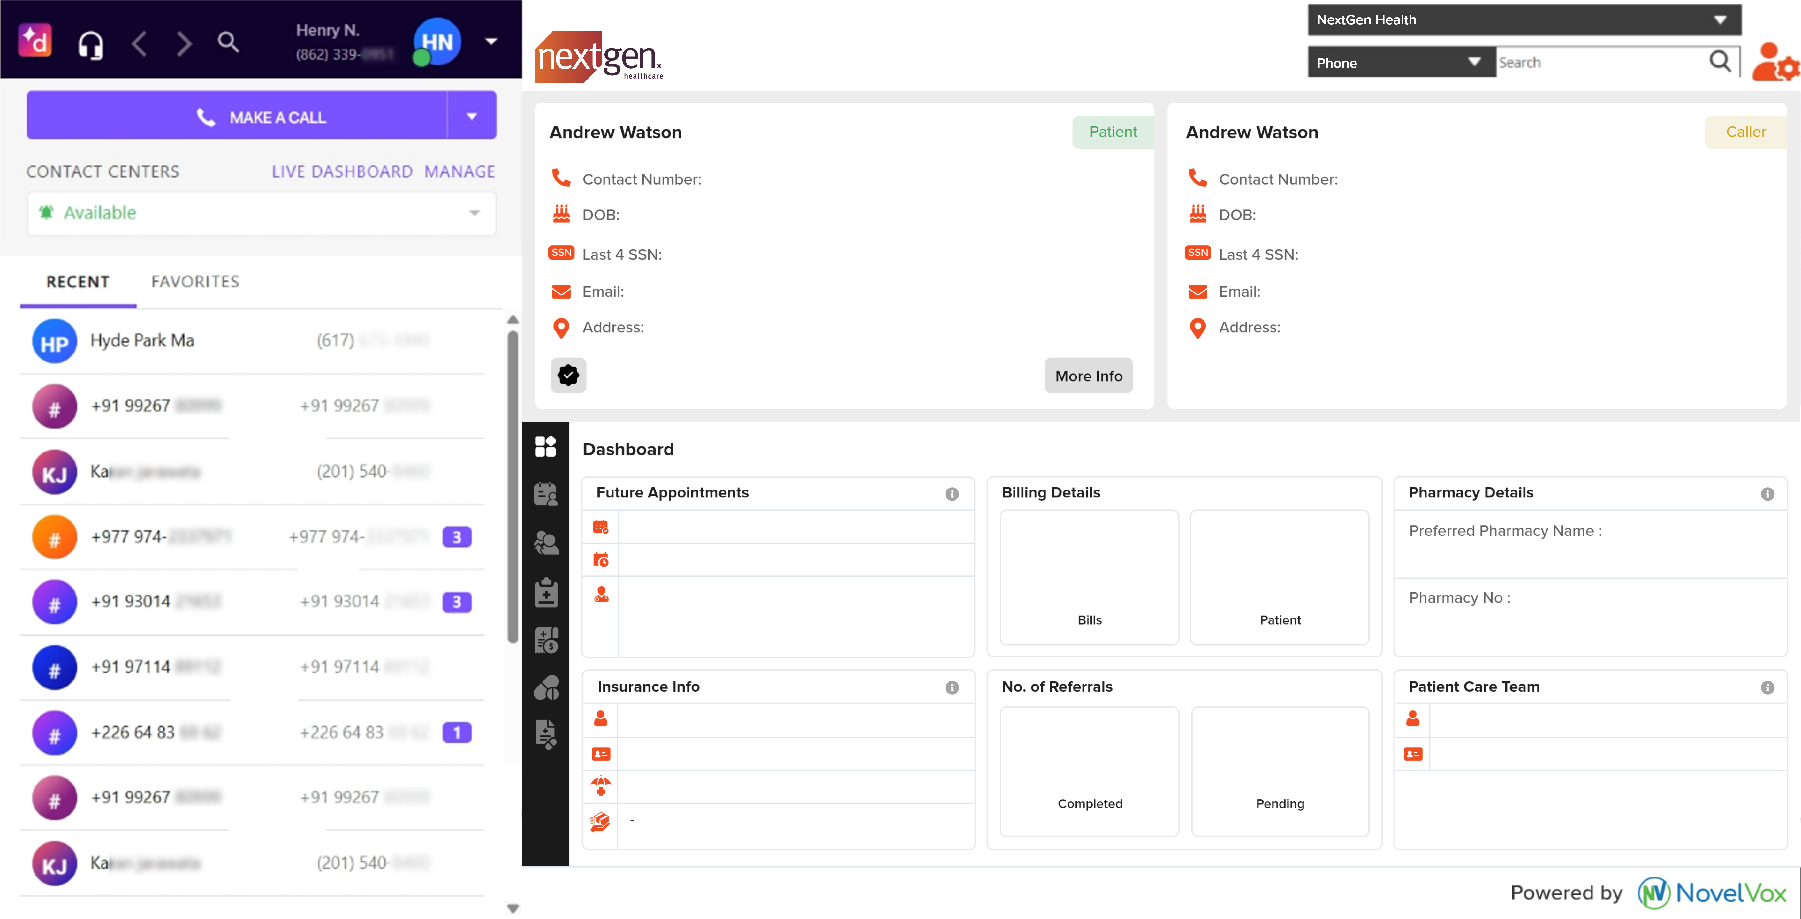
Task: Open the medical clipboard sidebar icon
Action: pos(545,592)
